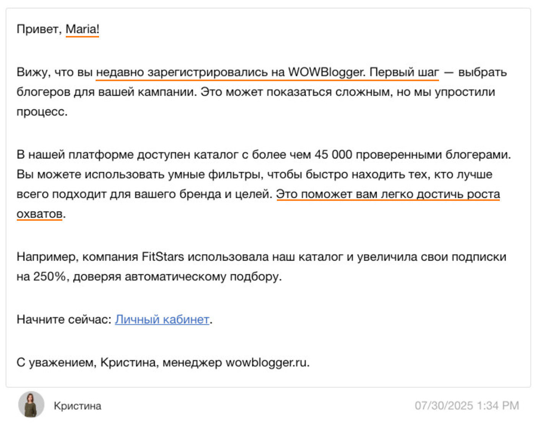Click wowblogger.ru in the signature
Image resolution: width=535 pixels, height=427 pixels.
coord(267,362)
